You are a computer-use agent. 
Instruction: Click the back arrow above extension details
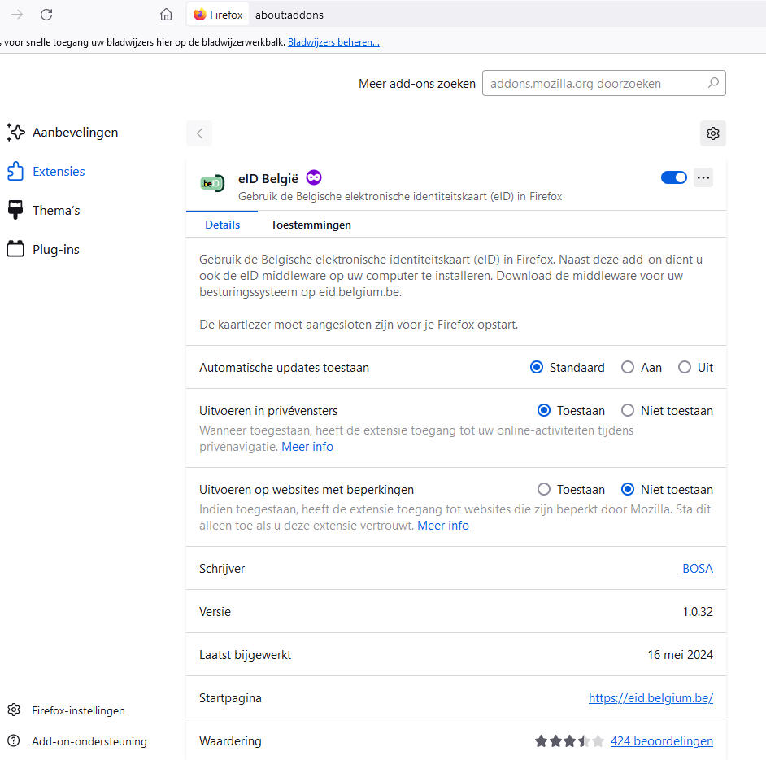click(199, 133)
